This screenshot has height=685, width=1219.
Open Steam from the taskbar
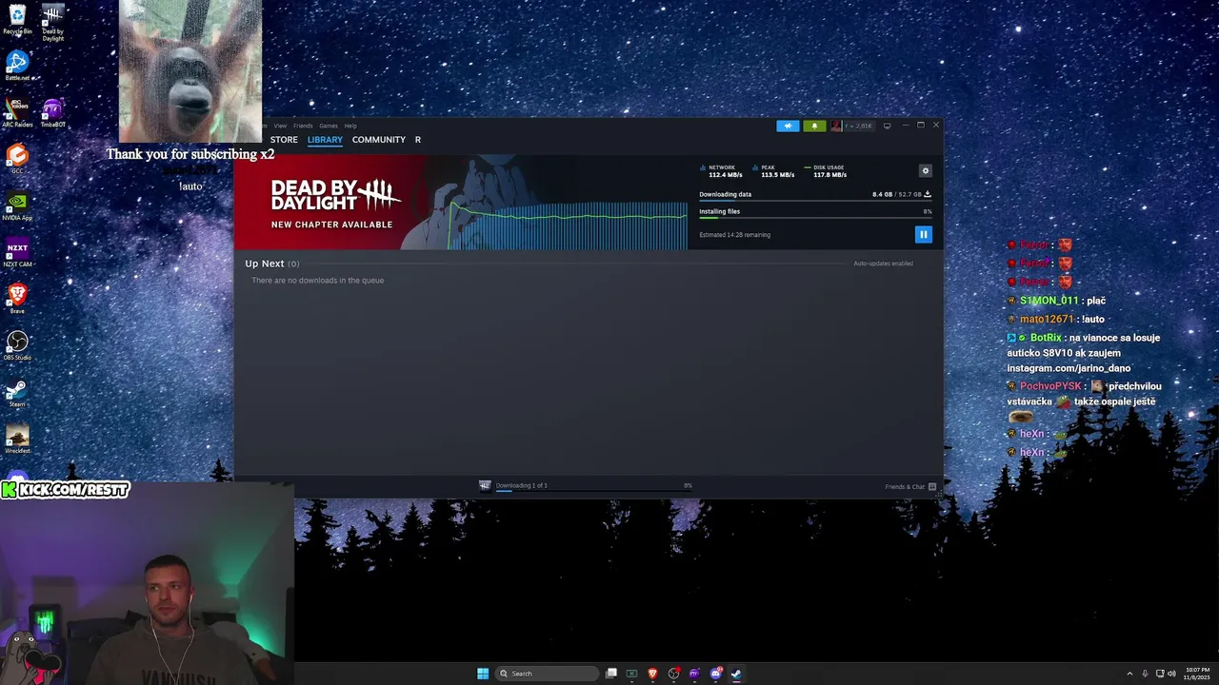[736, 674]
